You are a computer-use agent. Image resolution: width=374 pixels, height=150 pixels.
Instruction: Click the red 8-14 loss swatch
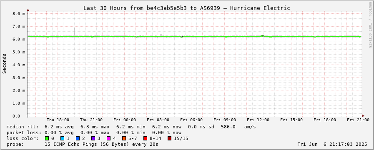pyautogui.click(x=145, y=138)
